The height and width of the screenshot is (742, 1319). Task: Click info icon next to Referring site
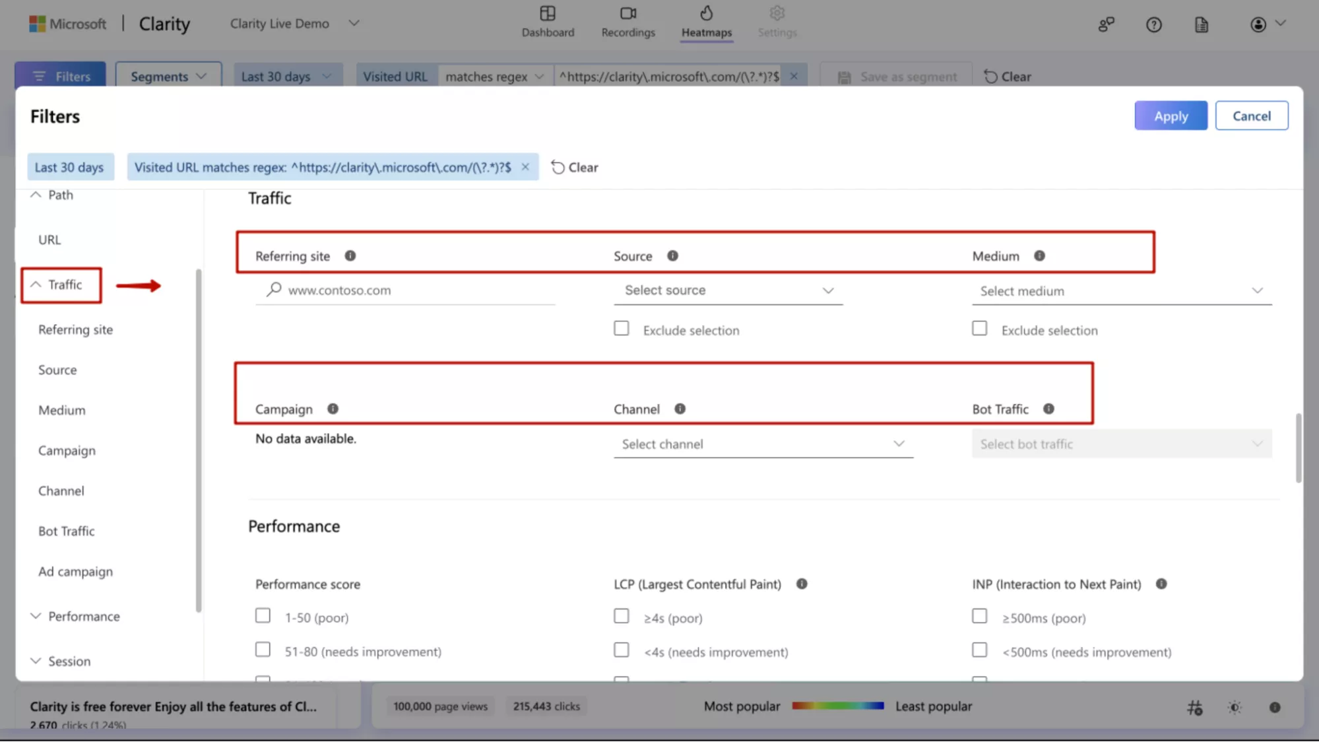(x=350, y=255)
